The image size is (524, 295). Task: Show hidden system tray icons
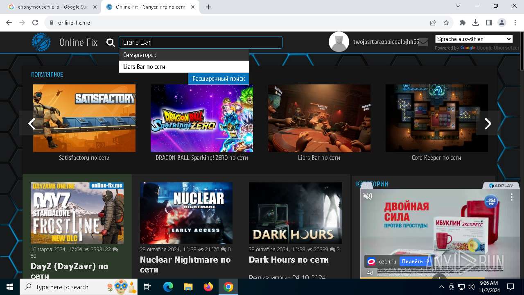tap(442, 287)
